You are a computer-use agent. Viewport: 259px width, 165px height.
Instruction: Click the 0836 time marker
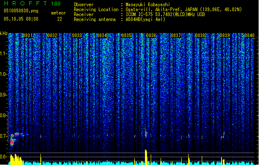point(151,35)
